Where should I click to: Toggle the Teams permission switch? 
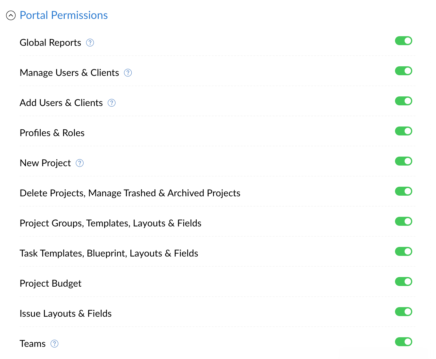(x=403, y=342)
